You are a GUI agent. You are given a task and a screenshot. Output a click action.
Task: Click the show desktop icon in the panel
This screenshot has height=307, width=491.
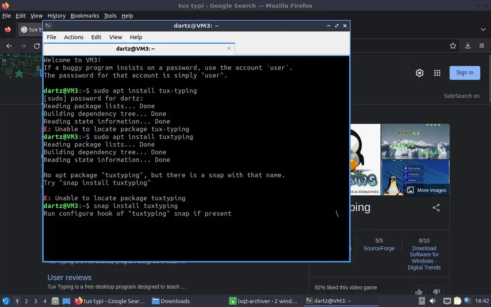tap(66, 301)
